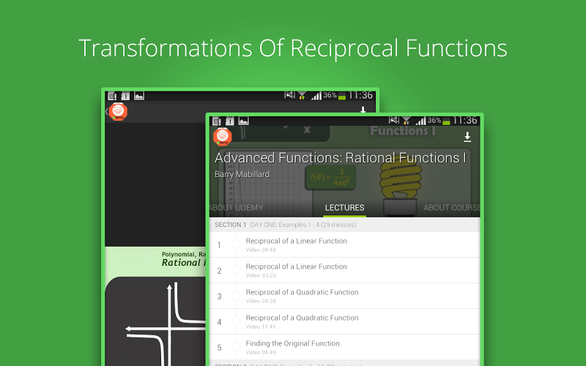
Task: Tap the dark video player area in the back screen
Action: coord(155,184)
